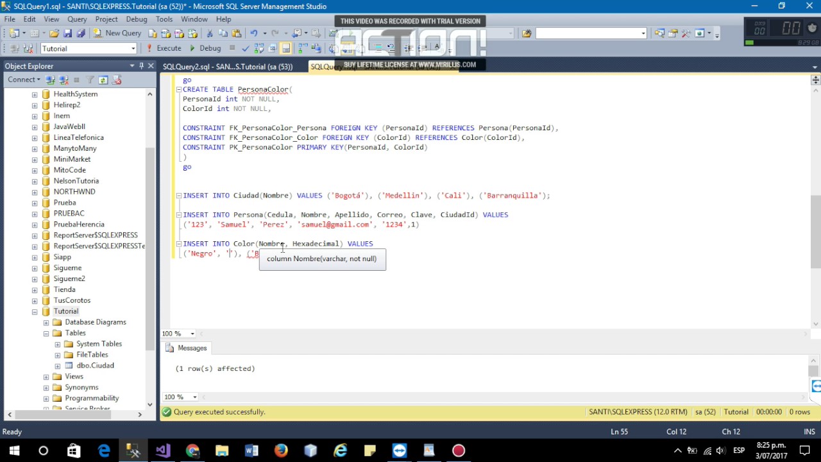Click the Change Connection icon
The width and height of the screenshot is (821, 462).
[x=28, y=48]
